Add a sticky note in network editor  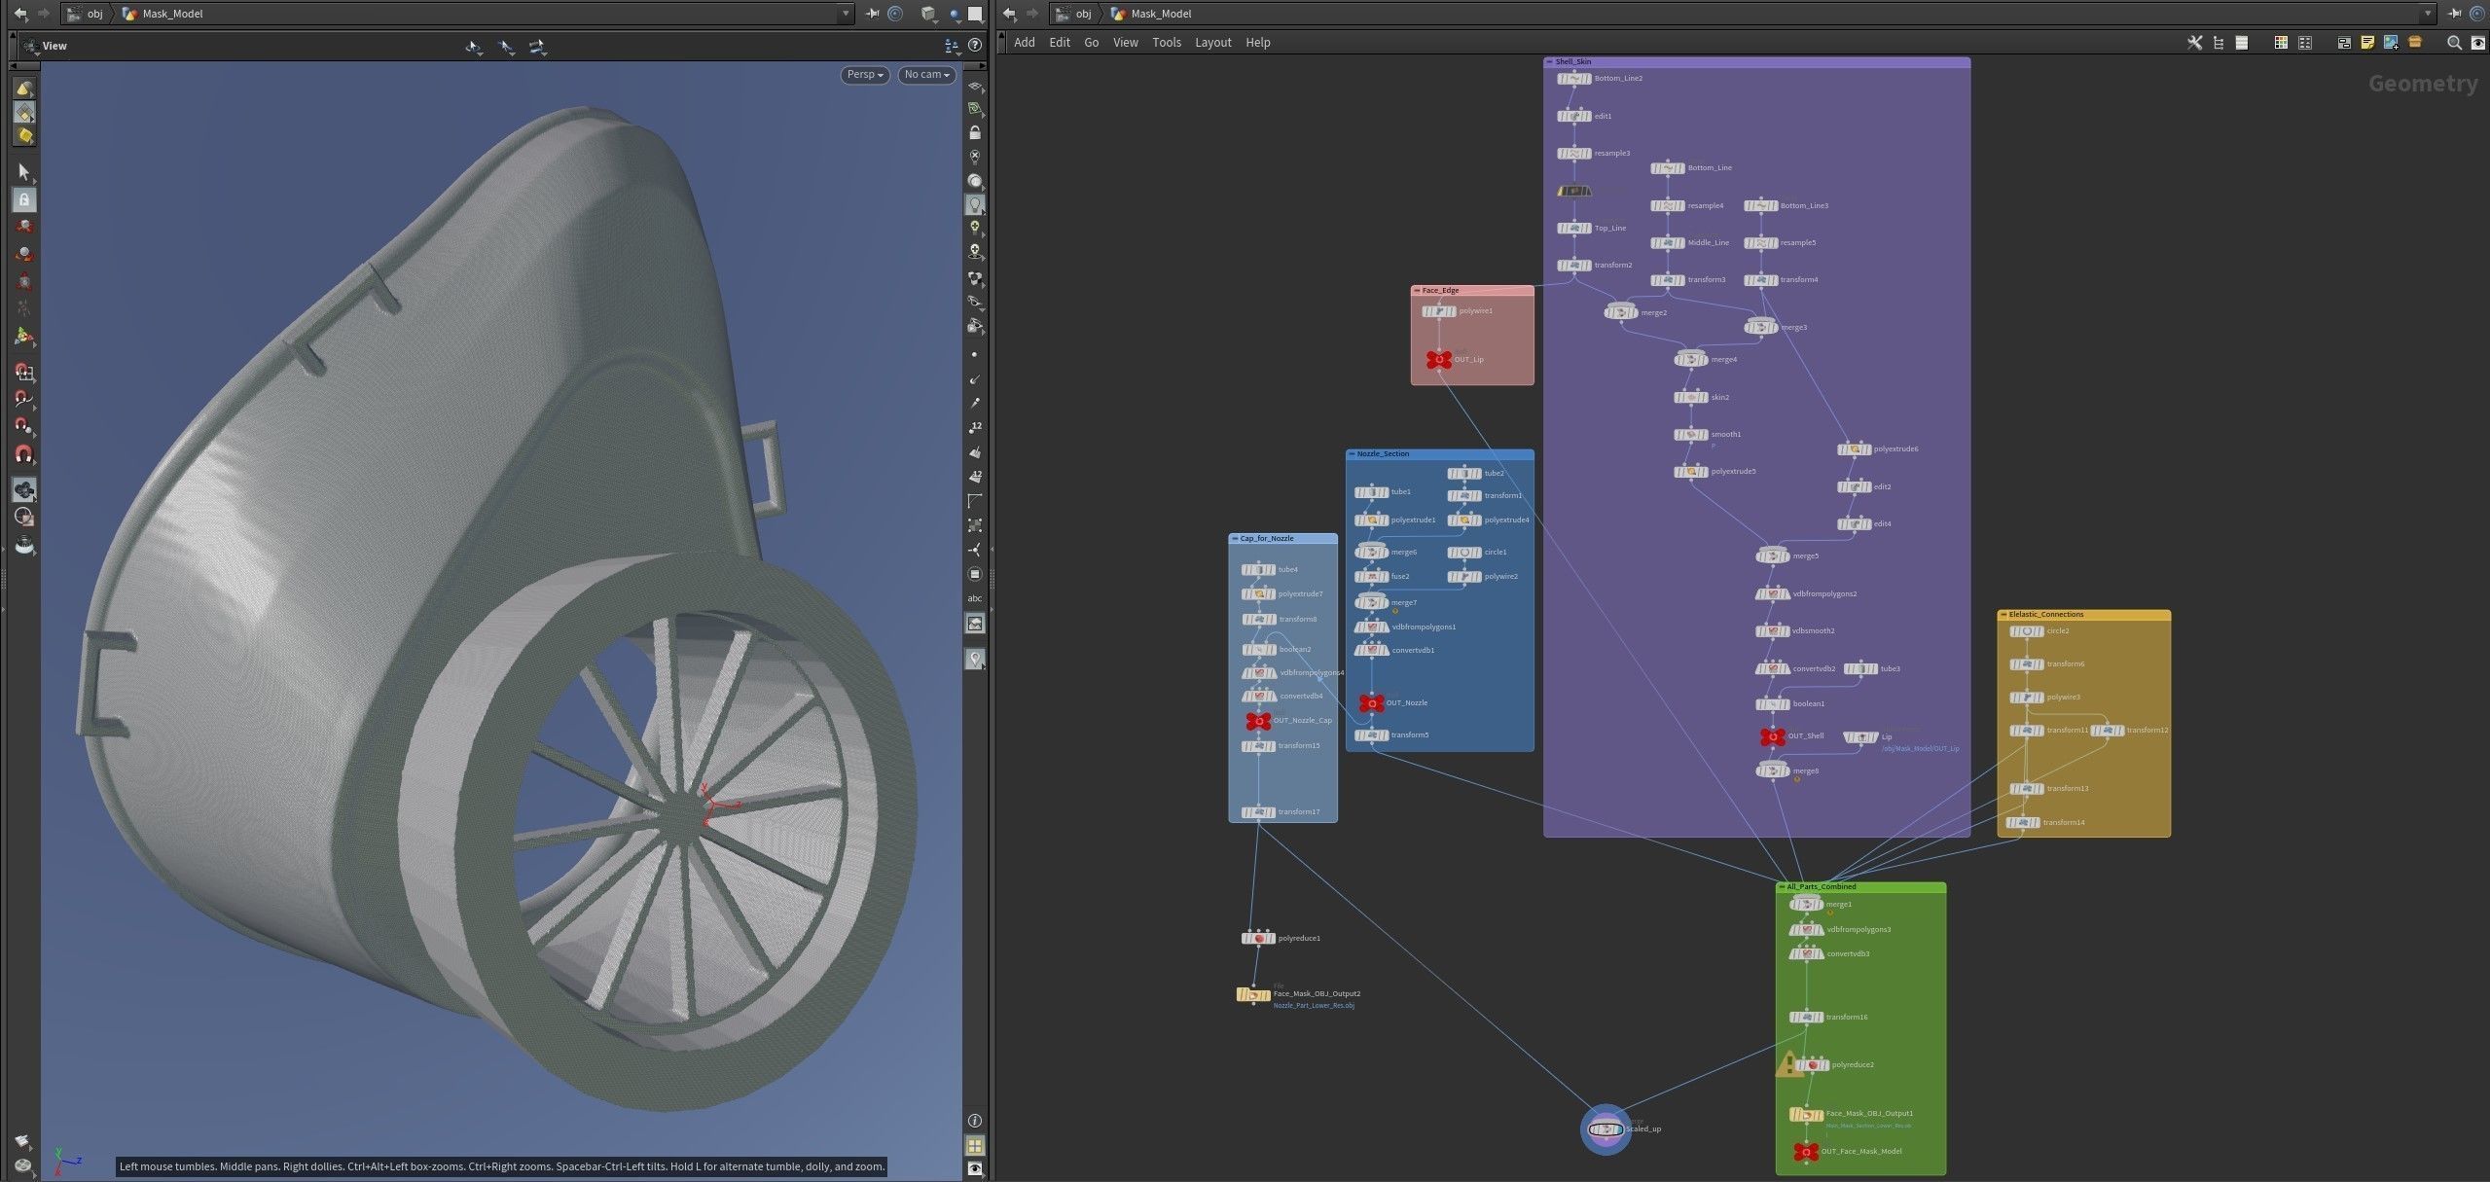(2367, 43)
